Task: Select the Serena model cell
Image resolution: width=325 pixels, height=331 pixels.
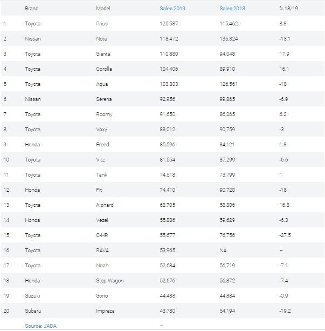Action: point(104,99)
